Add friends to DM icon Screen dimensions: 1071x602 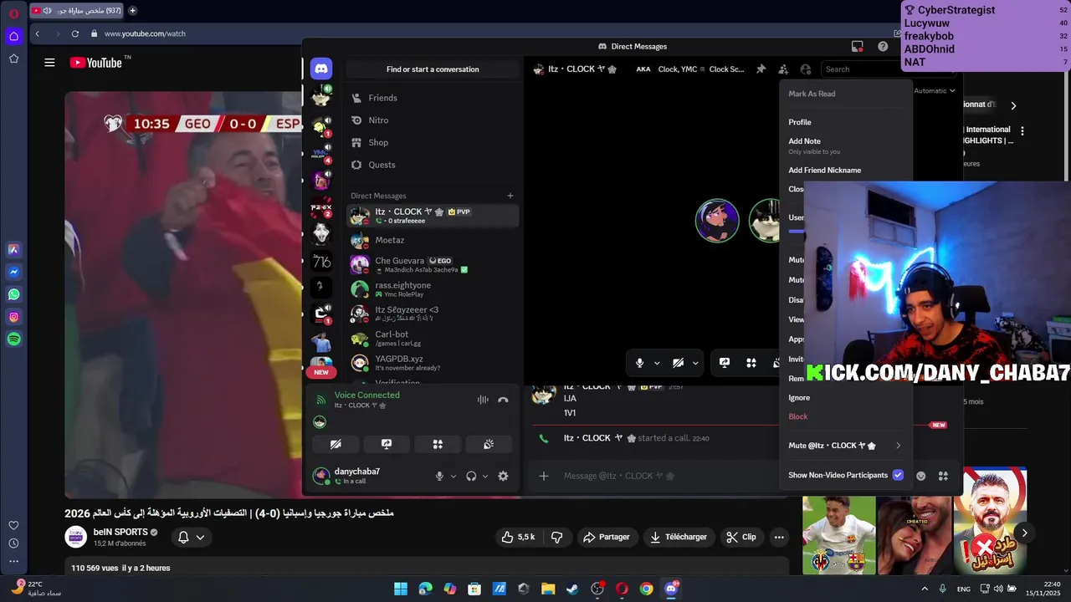pyautogui.click(x=783, y=69)
